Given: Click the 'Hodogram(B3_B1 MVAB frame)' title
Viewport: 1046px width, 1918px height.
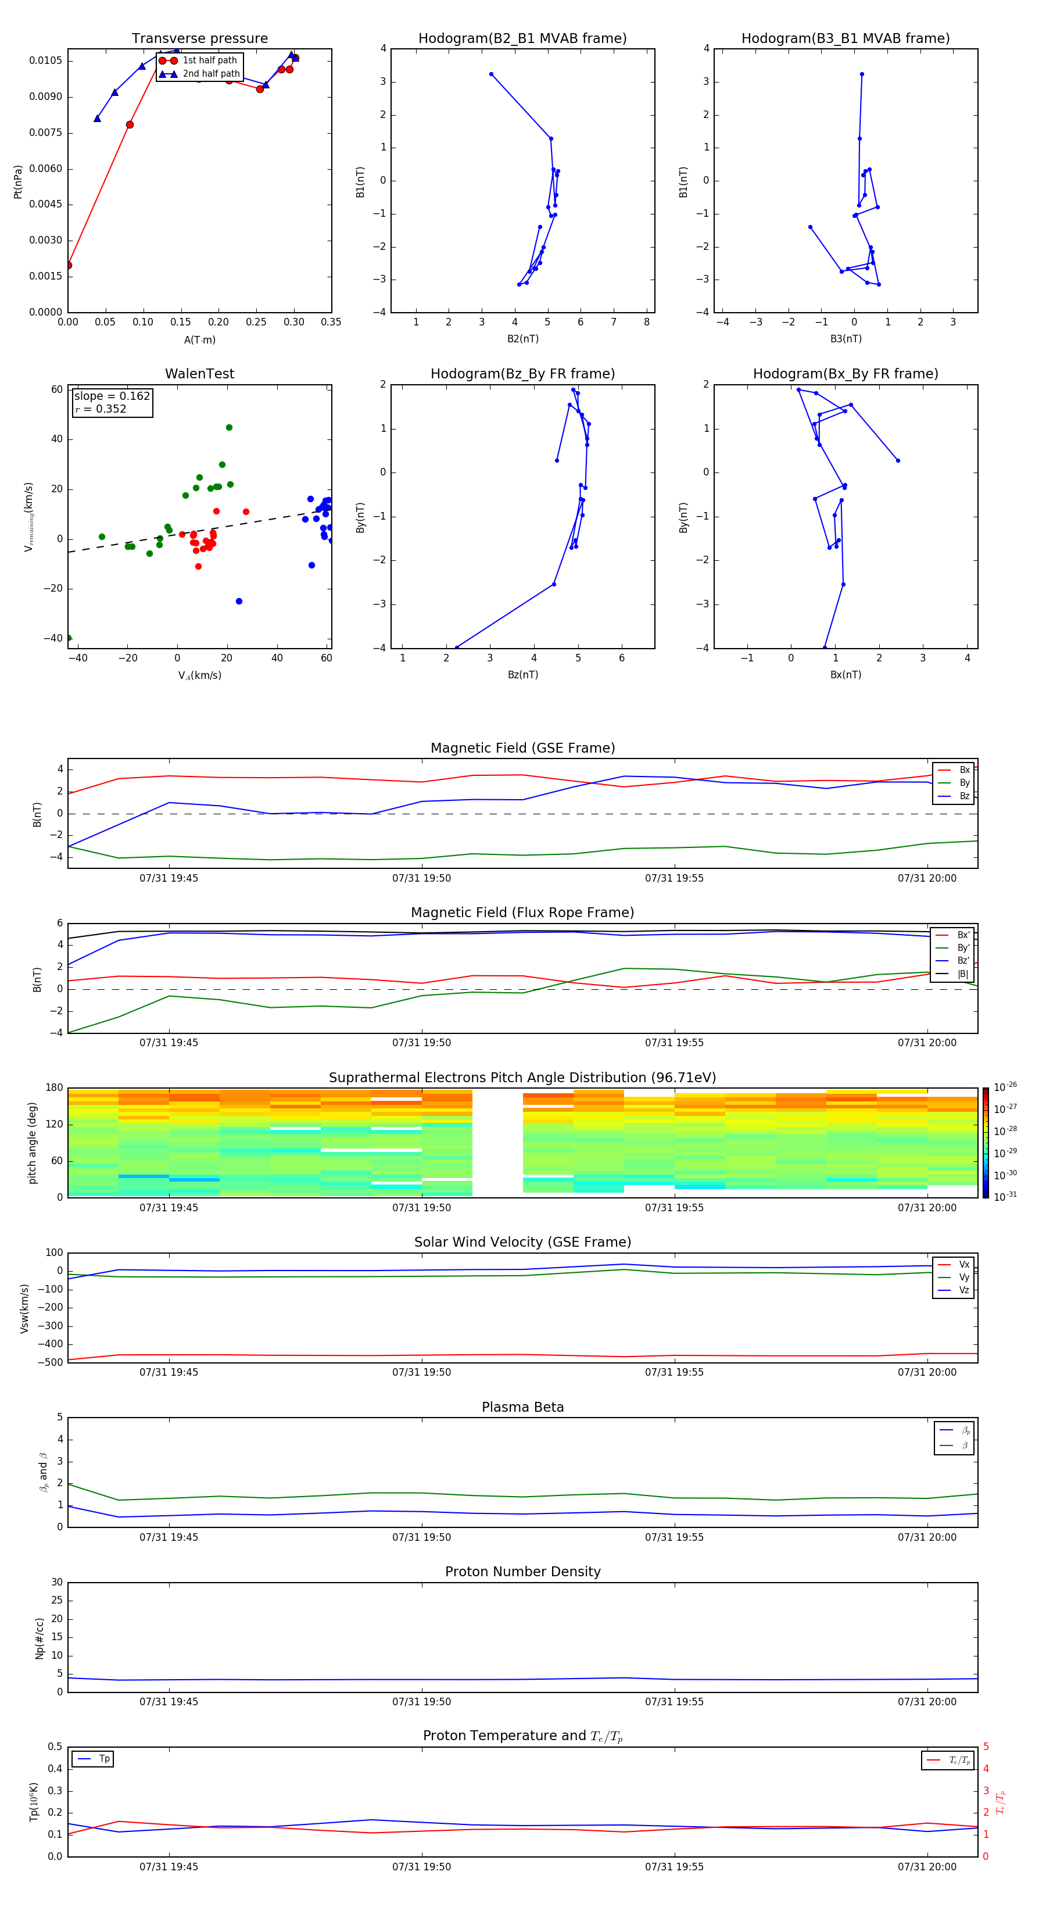Looking at the screenshot, I should point(845,39).
